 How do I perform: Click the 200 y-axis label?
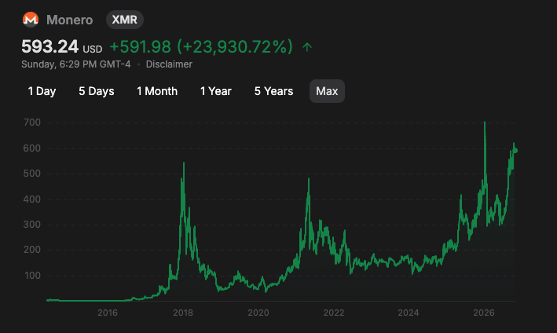point(32,250)
